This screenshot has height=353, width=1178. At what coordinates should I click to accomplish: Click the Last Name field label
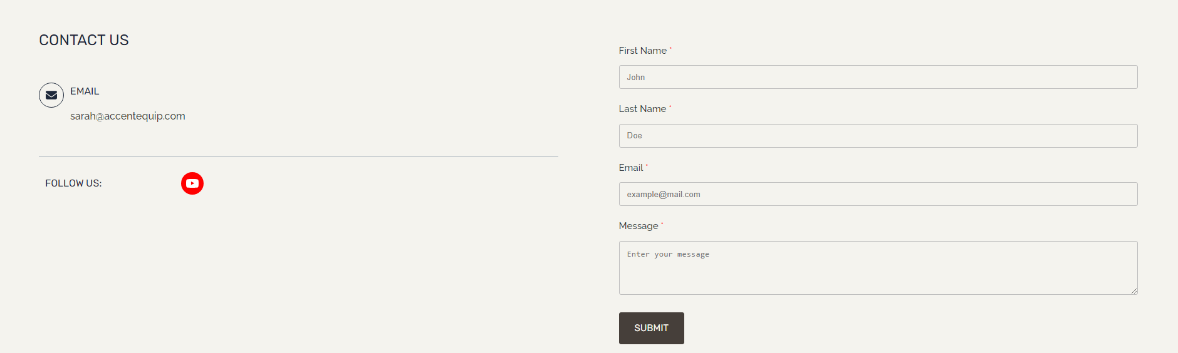pyautogui.click(x=642, y=109)
